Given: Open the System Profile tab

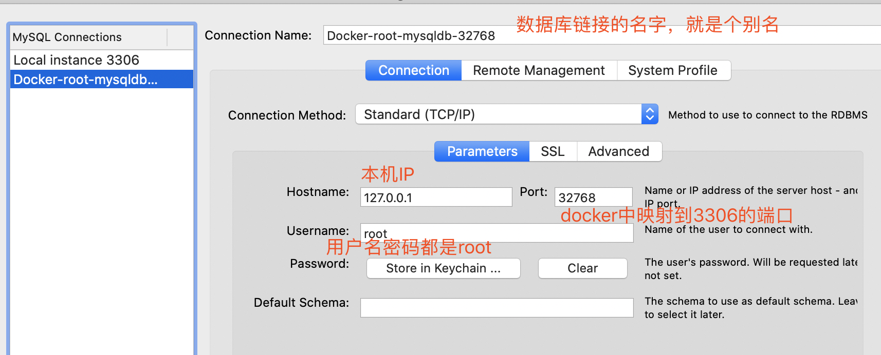Looking at the screenshot, I should tap(672, 70).
